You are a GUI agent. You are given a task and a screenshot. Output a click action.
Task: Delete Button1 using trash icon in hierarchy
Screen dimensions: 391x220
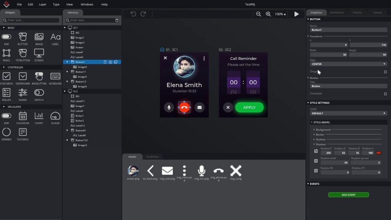[x=105, y=62]
